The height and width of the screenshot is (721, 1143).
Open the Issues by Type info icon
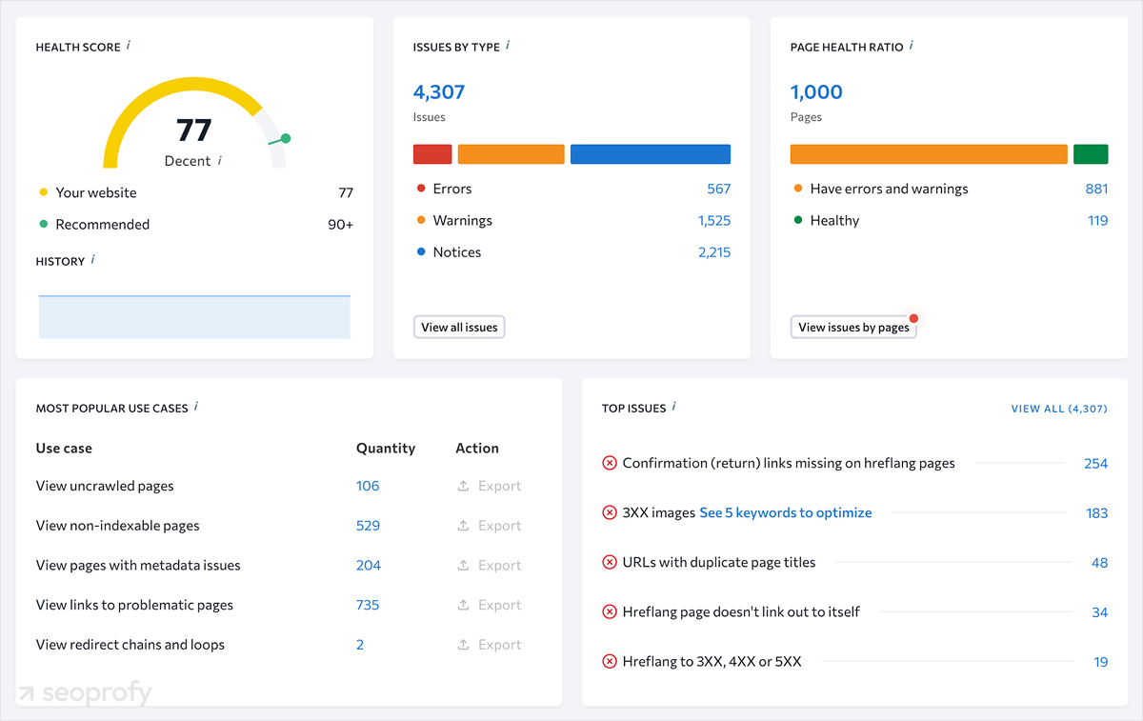pos(509,46)
